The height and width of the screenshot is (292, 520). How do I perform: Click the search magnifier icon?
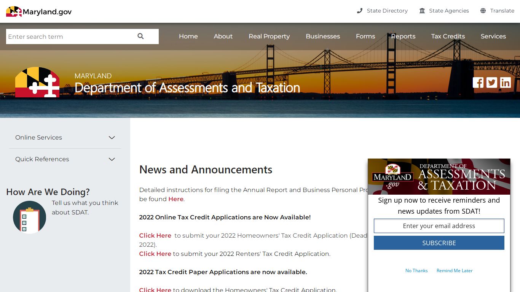[140, 36]
